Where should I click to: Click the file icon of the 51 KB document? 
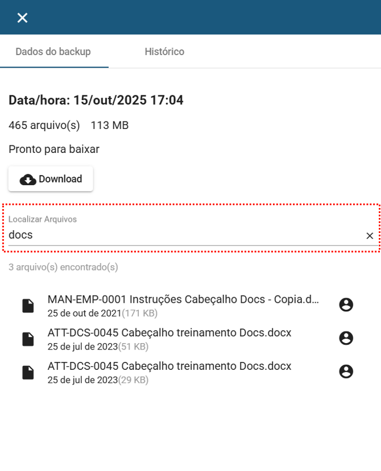point(28,339)
